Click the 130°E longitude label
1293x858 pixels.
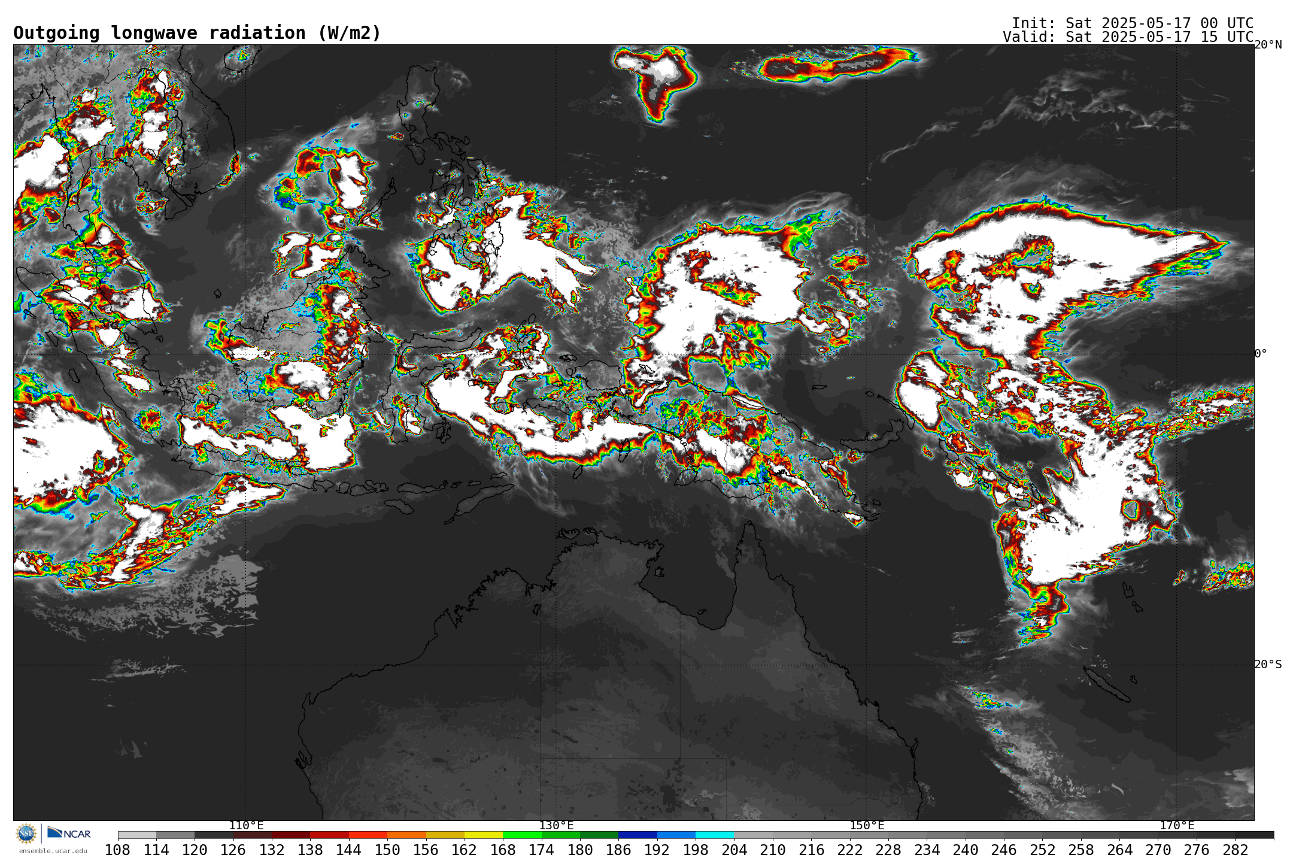pyautogui.click(x=556, y=826)
